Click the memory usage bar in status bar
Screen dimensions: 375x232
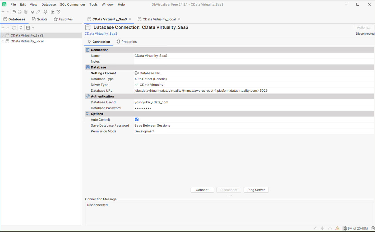point(356,228)
